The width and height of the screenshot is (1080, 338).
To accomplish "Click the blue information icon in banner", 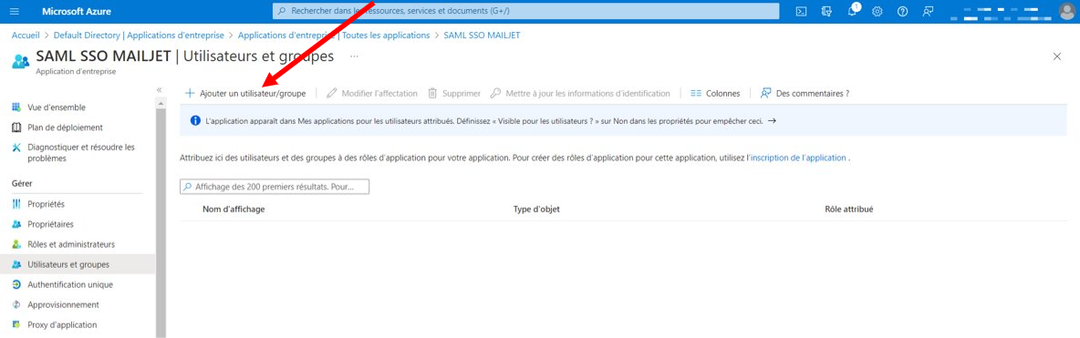I will (195, 120).
